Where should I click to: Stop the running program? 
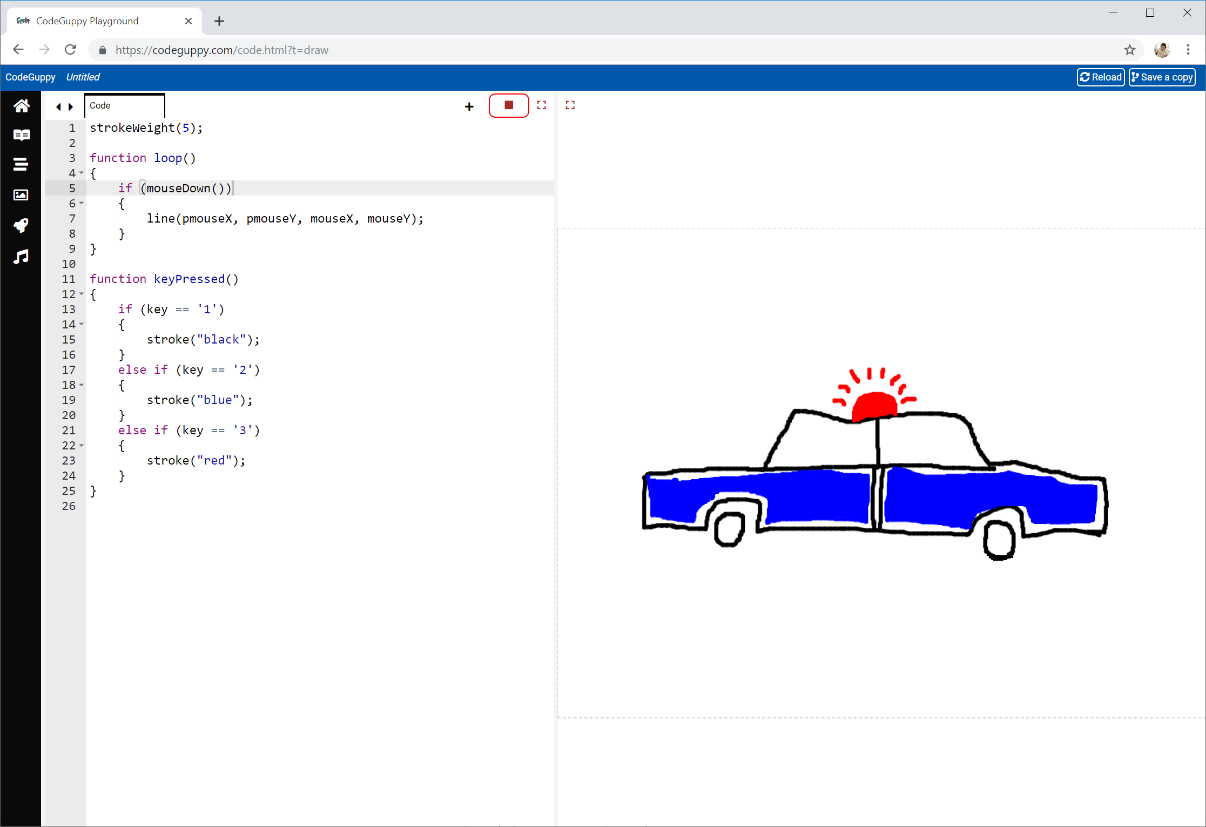(508, 105)
